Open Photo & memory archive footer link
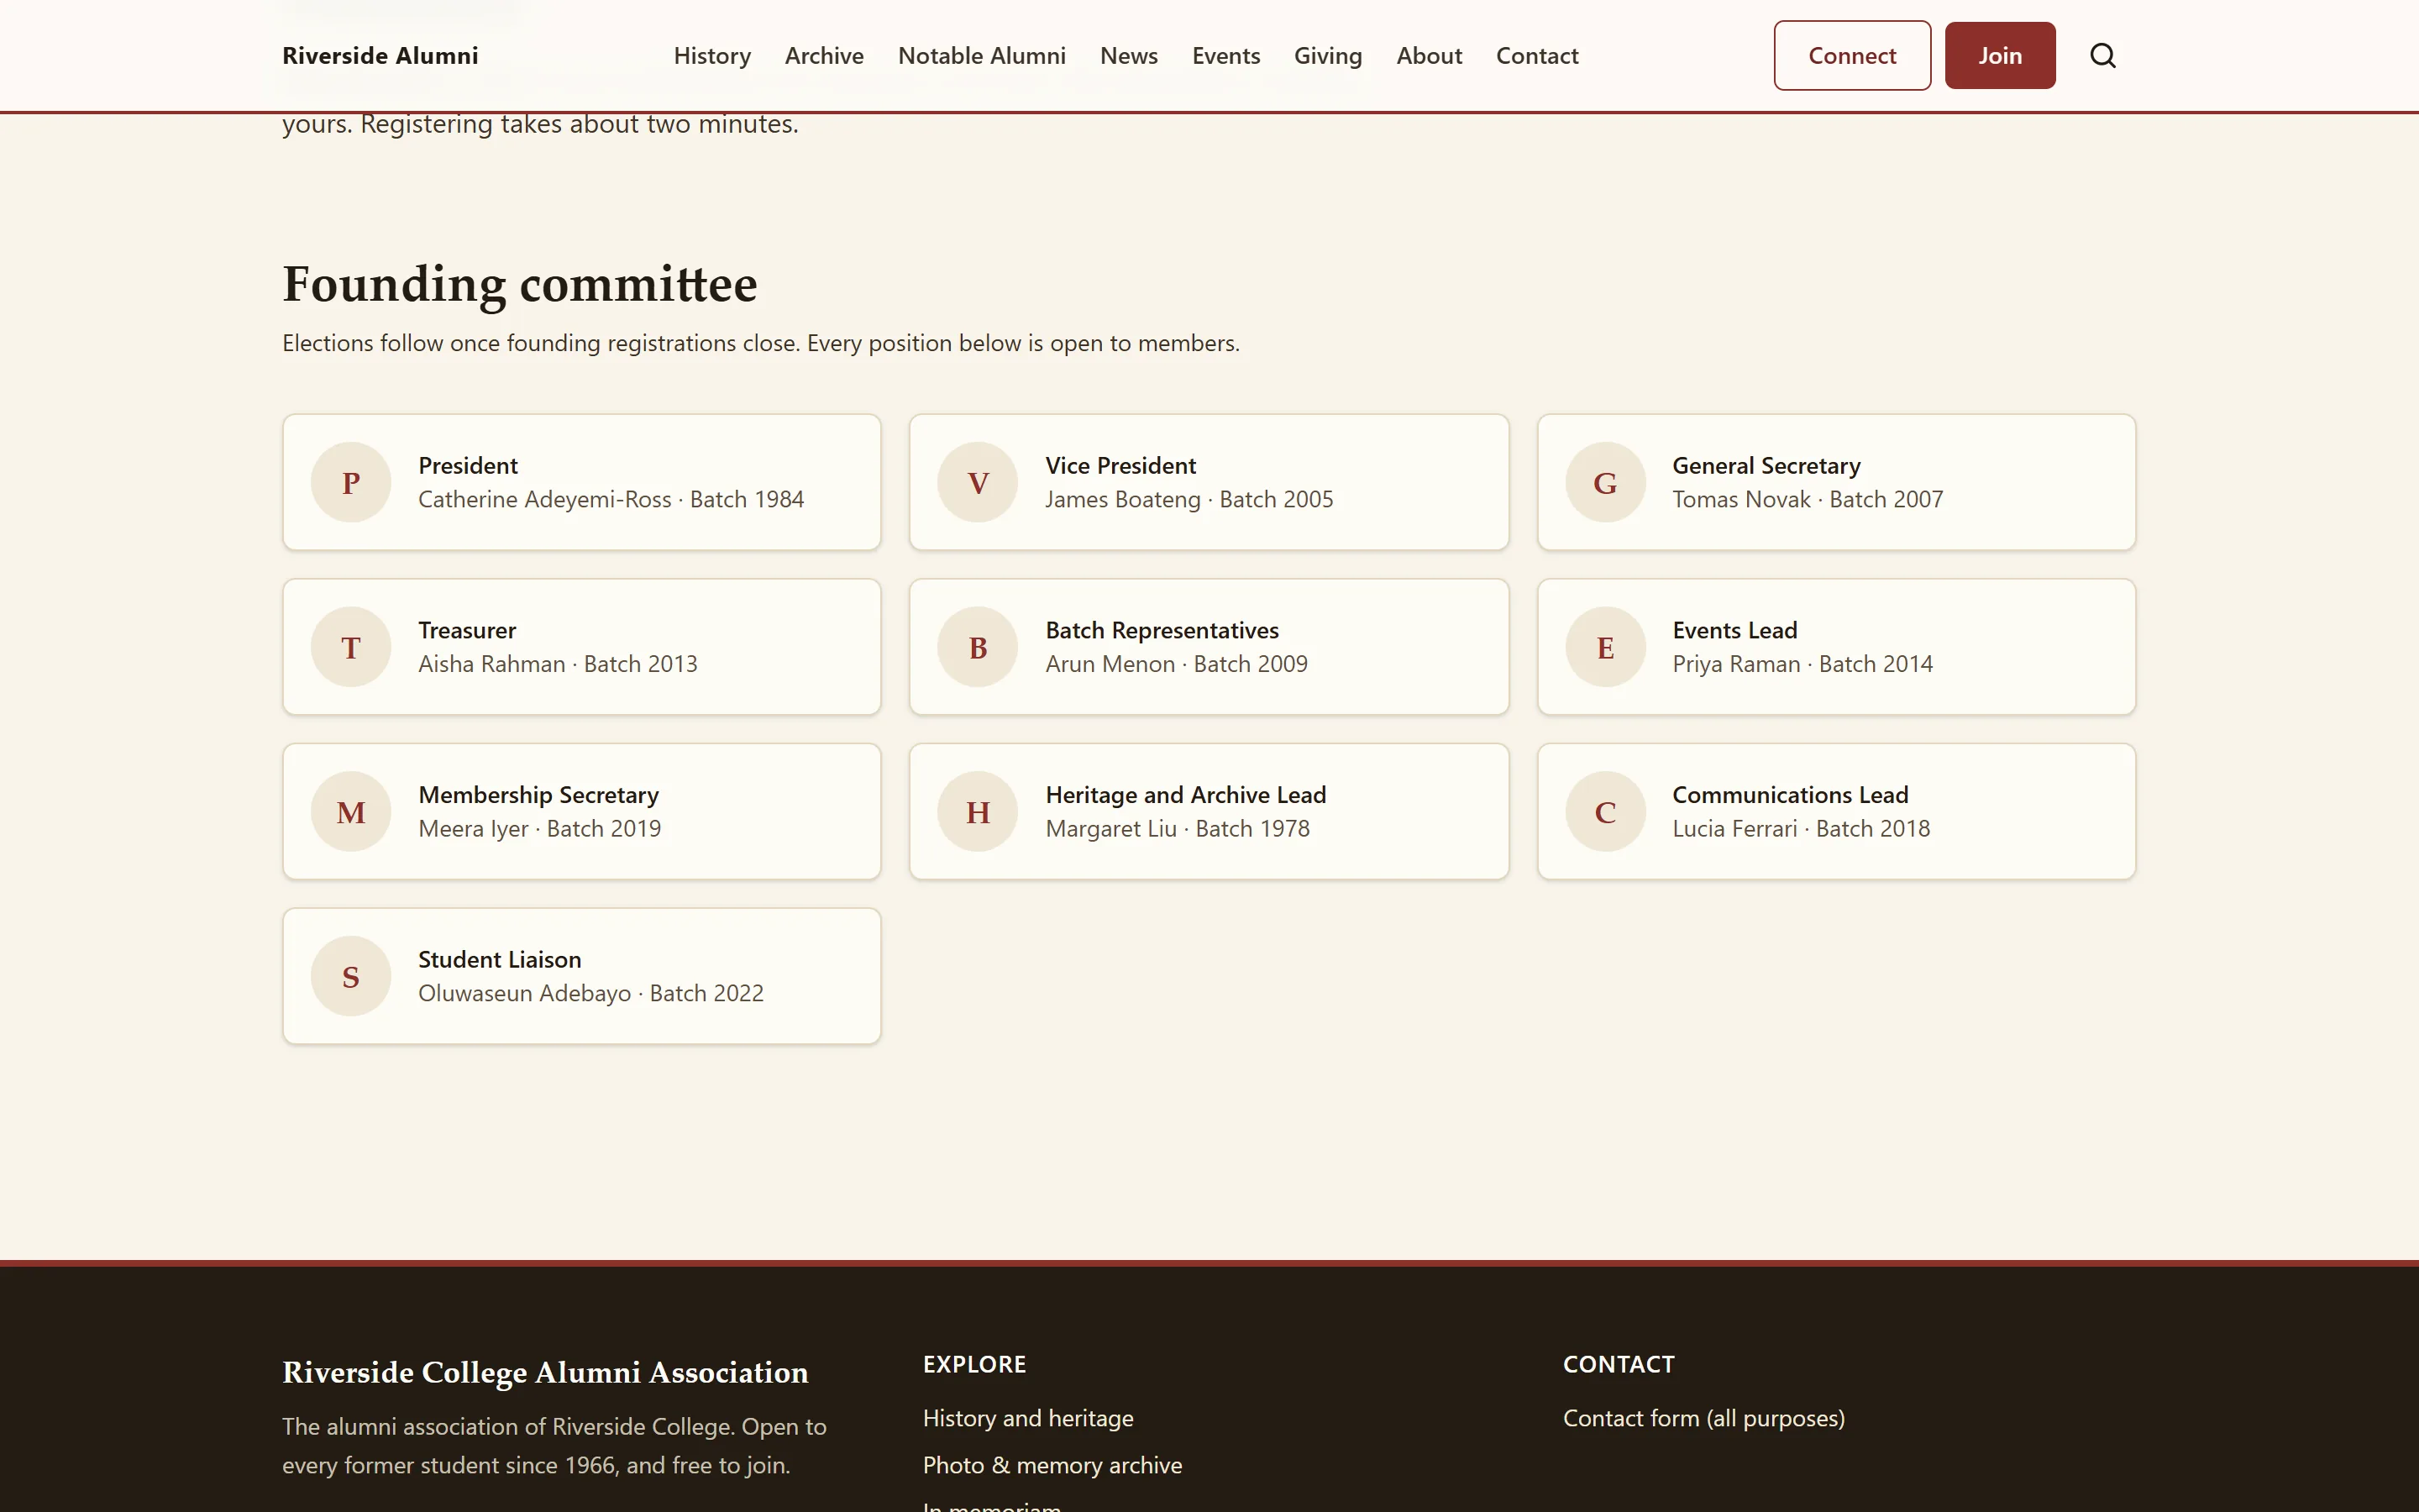Screen dimensions: 2419x1512 point(1052,1465)
